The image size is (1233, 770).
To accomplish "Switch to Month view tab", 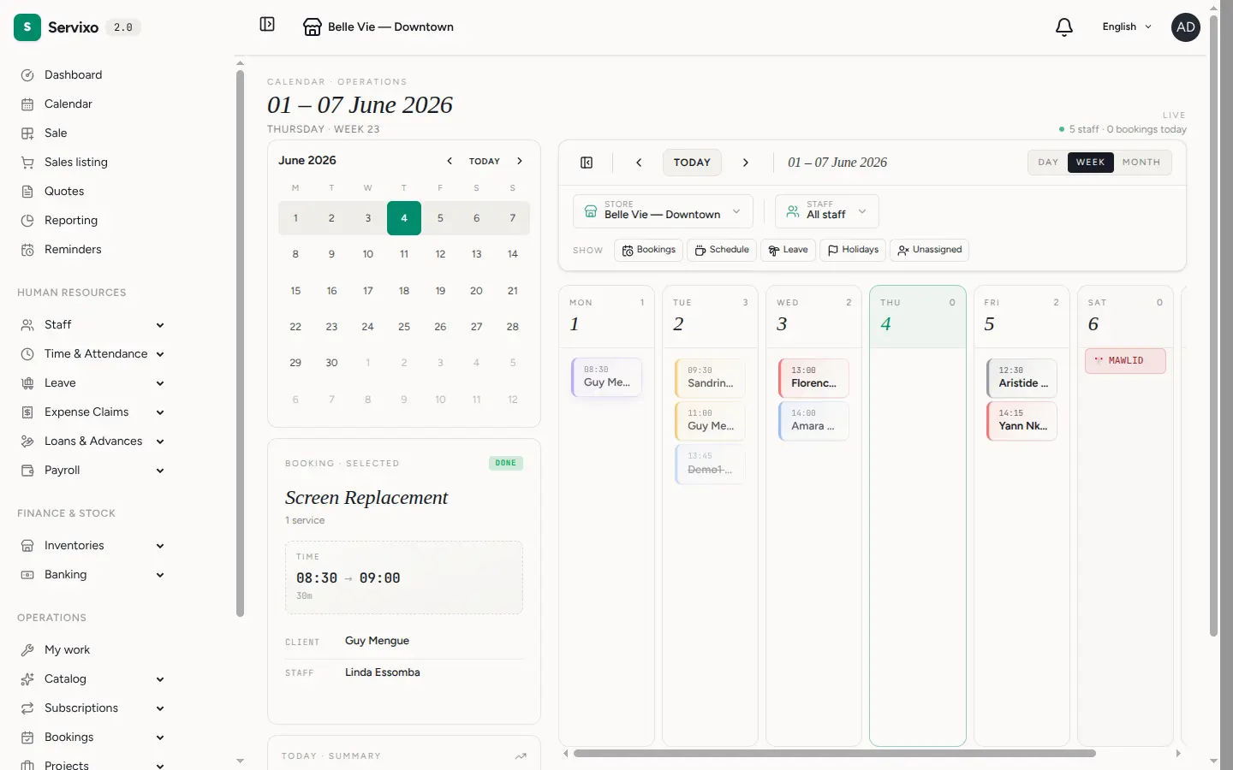I will tap(1141, 163).
